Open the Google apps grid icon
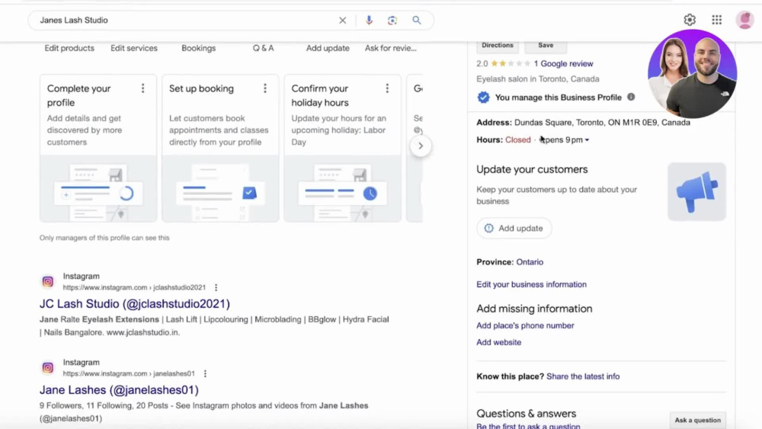 tap(717, 20)
